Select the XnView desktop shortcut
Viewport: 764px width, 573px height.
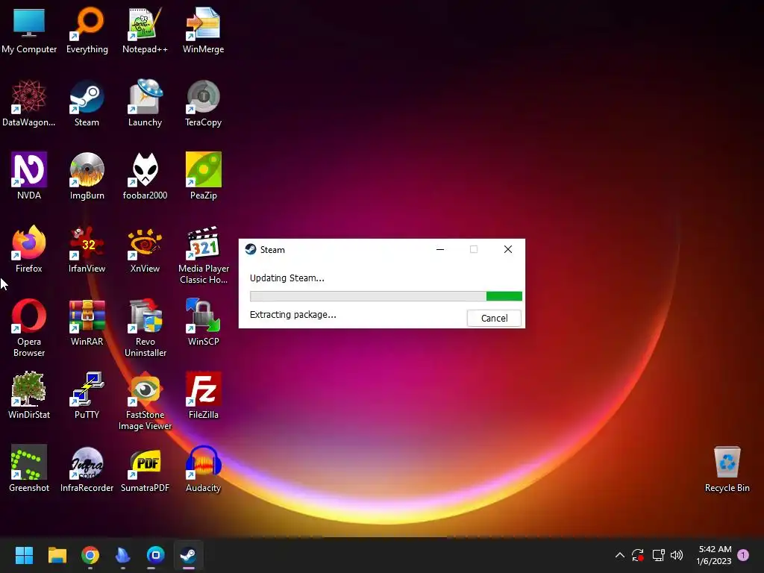[x=145, y=249]
